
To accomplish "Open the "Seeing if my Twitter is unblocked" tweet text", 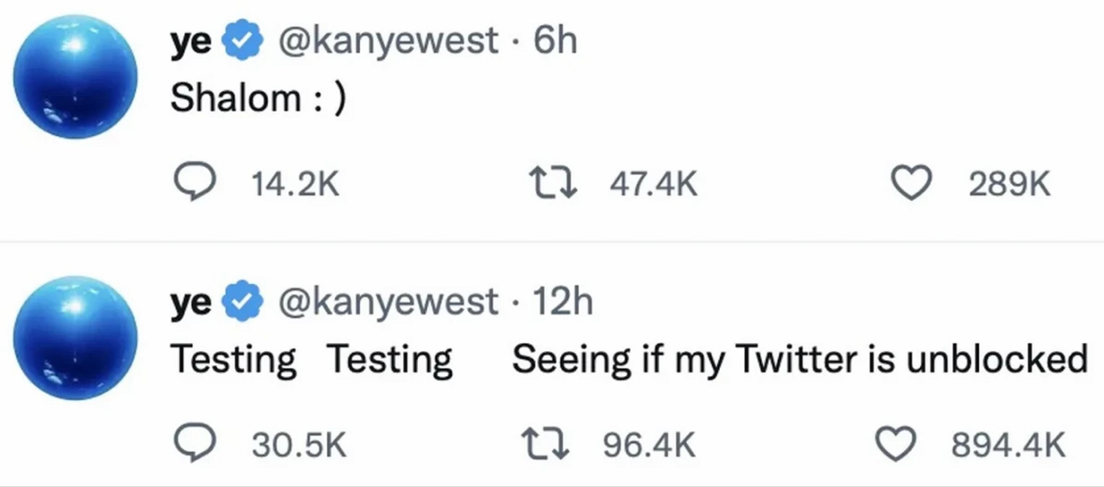I will coord(799,359).
